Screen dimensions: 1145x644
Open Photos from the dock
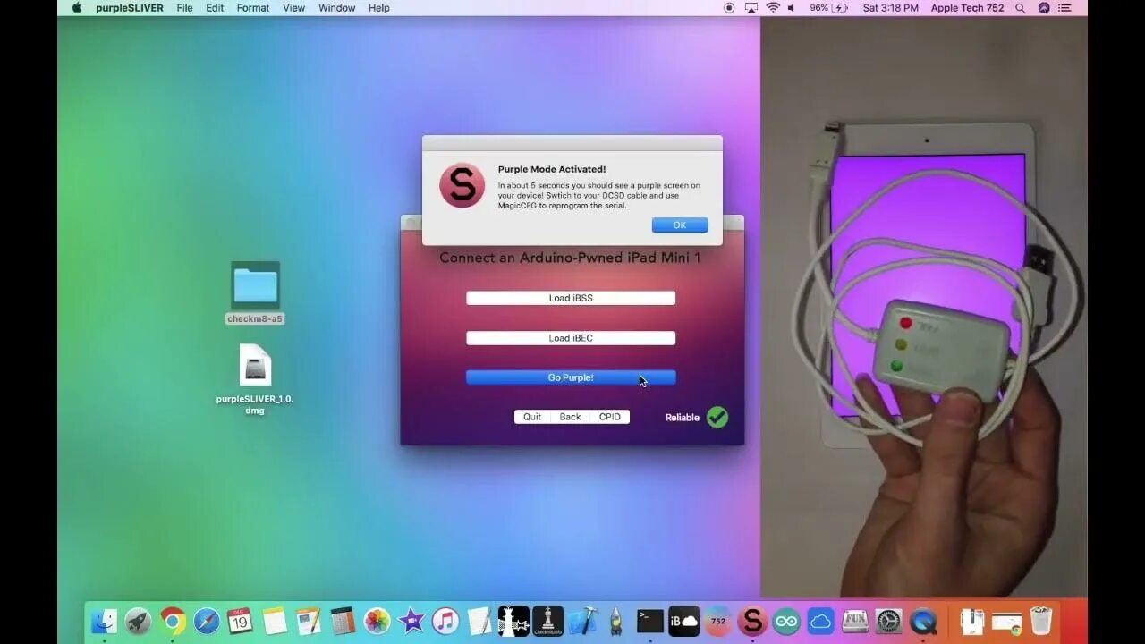point(377,620)
